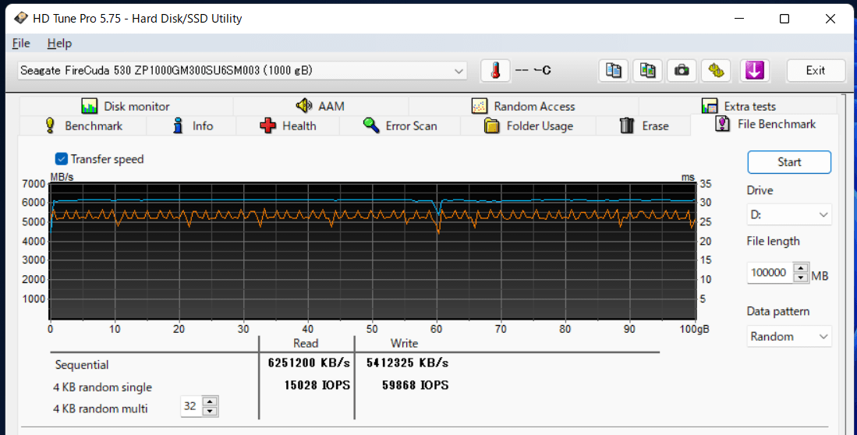Open the Drive D: dropdown
Viewport: 857px width, 435px height.
pos(789,214)
